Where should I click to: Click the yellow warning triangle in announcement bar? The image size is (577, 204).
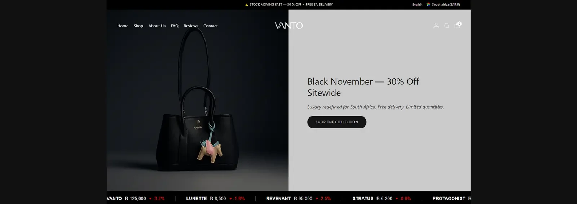pos(247,5)
